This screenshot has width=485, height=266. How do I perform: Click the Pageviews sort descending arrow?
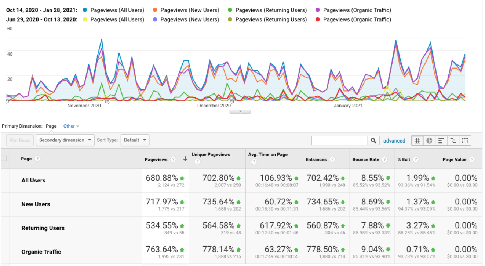pos(185,159)
